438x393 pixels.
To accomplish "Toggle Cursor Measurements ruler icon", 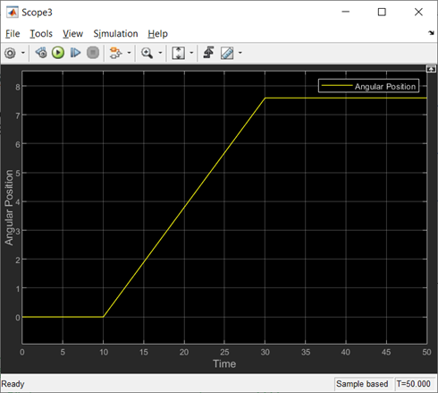I will pyautogui.click(x=227, y=53).
